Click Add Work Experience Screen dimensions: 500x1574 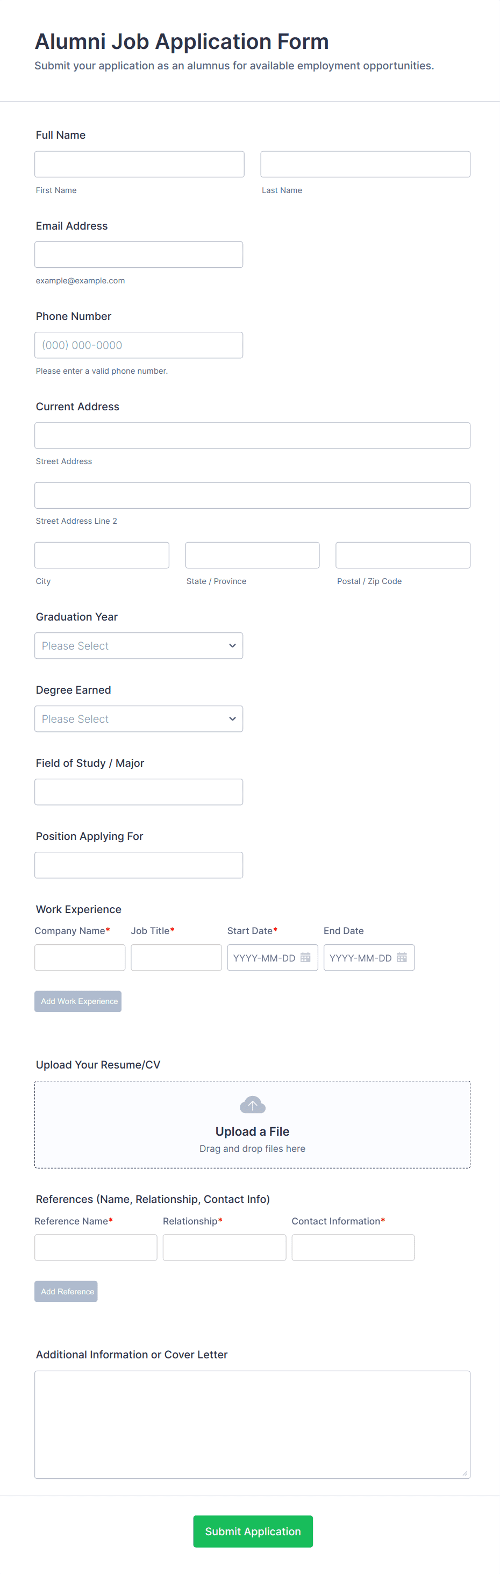[x=77, y=1001]
